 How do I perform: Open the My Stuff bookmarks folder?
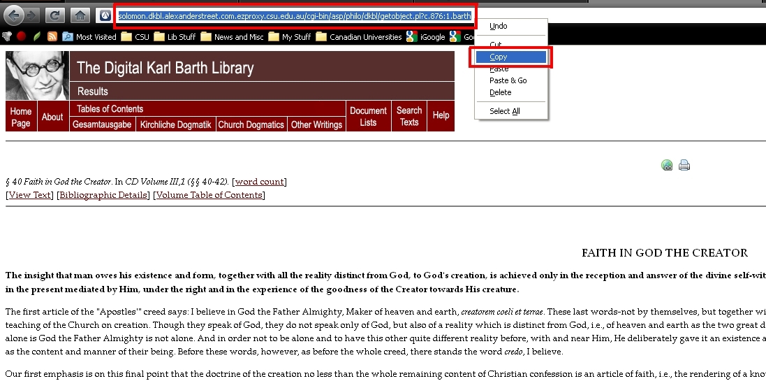point(290,36)
